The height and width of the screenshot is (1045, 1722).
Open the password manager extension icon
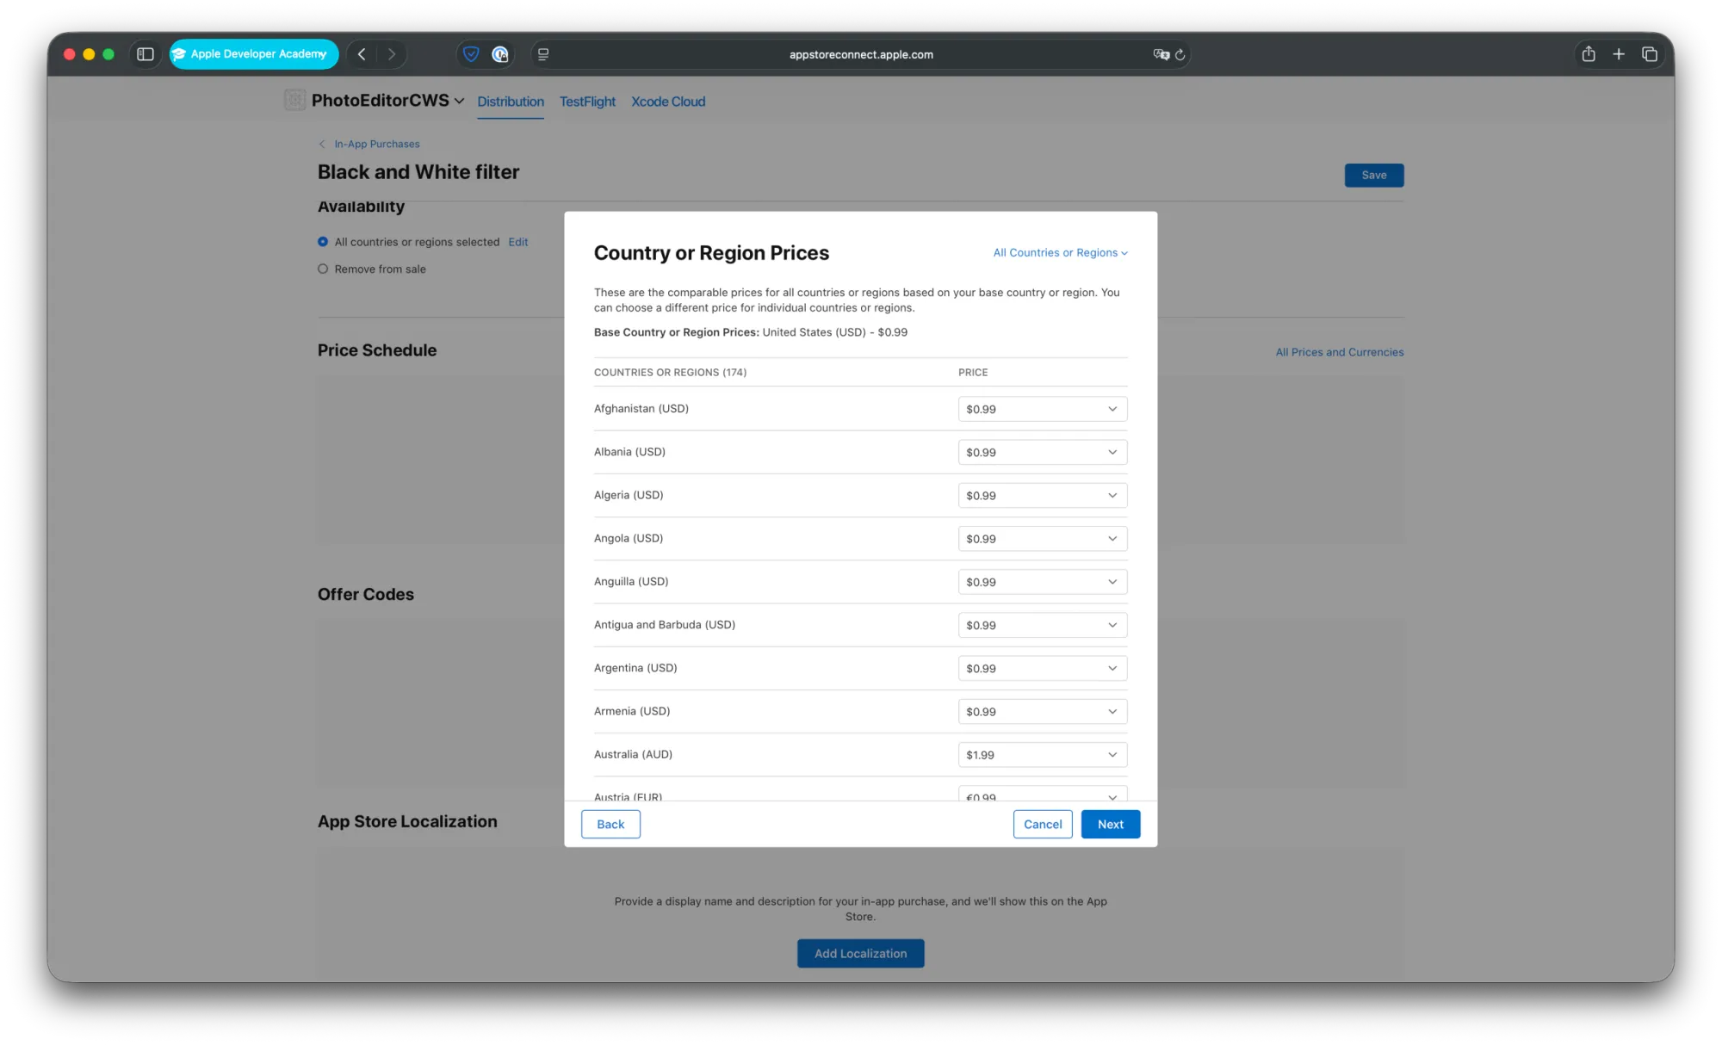point(500,54)
